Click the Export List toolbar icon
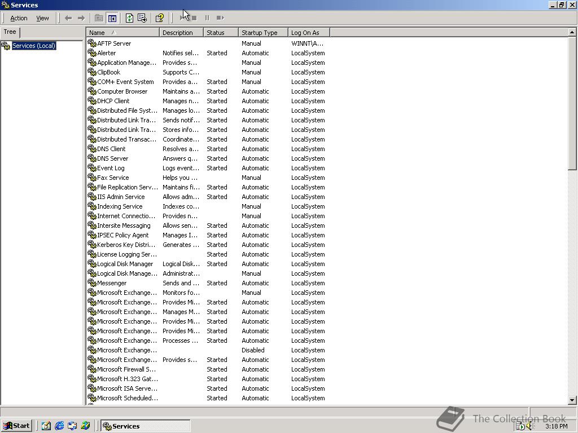 coord(142,18)
